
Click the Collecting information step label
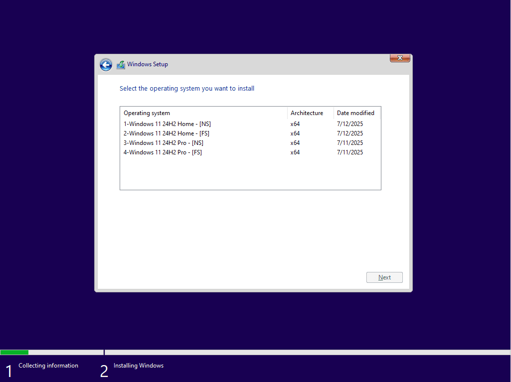point(48,366)
